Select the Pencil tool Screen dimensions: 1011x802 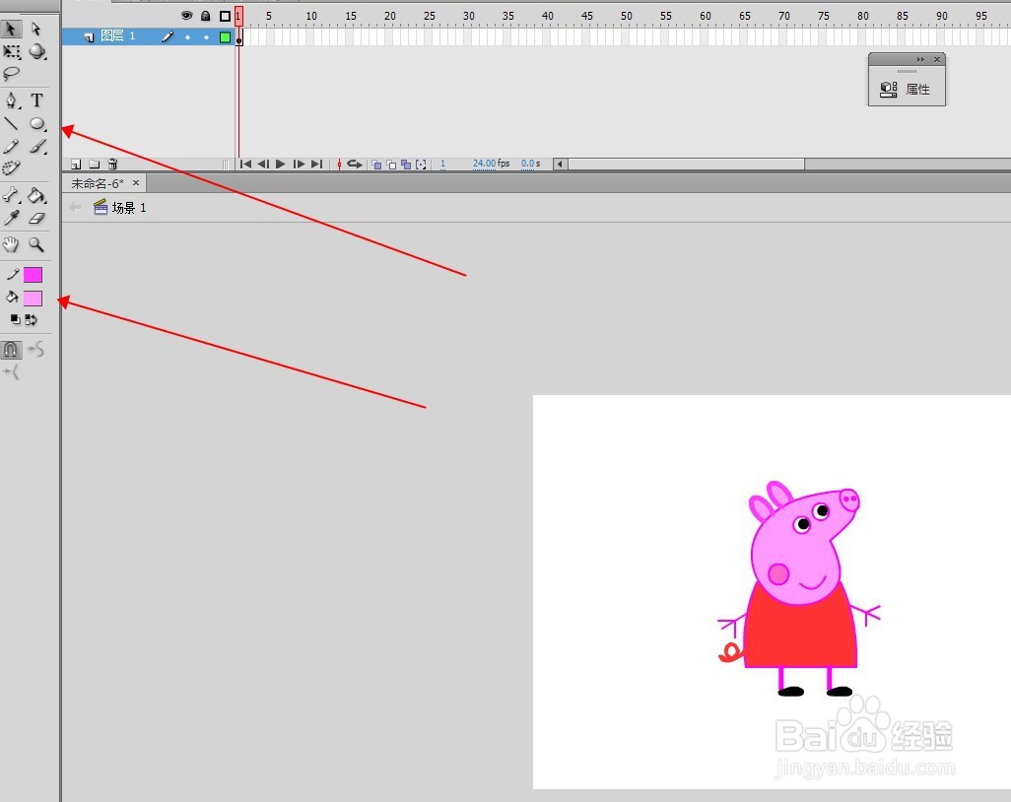pyautogui.click(x=11, y=147)
